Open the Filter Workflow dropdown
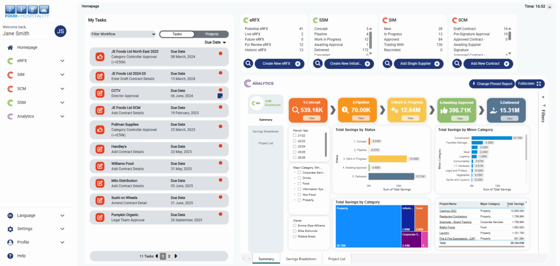The image size is (560, 266). tap(123, 34)
